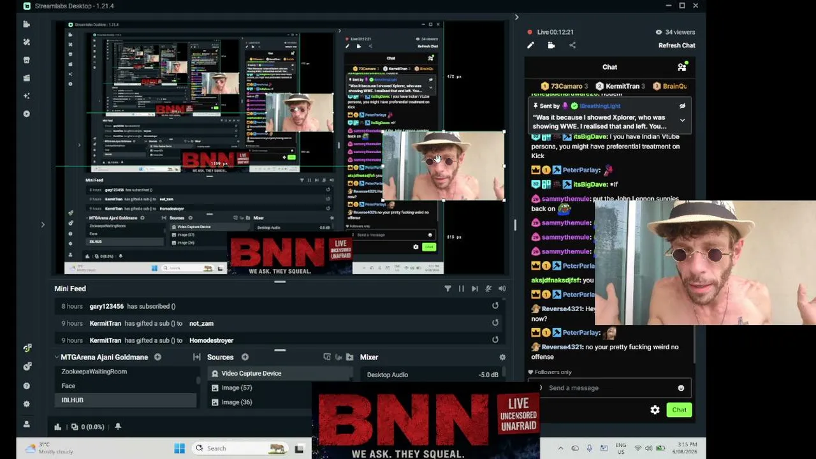816x459 pixels.
Task: Click the 34 viewers count
Action: coord(675,32)
